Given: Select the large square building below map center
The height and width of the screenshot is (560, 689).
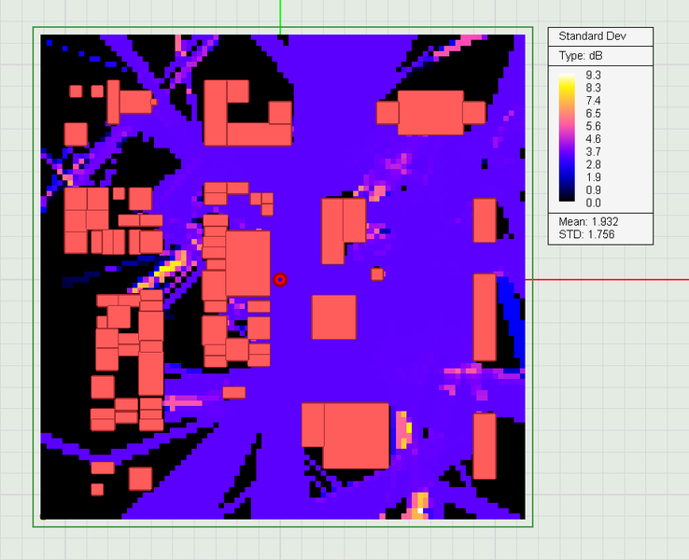Looking at the screenshot, I should point(334,317).
